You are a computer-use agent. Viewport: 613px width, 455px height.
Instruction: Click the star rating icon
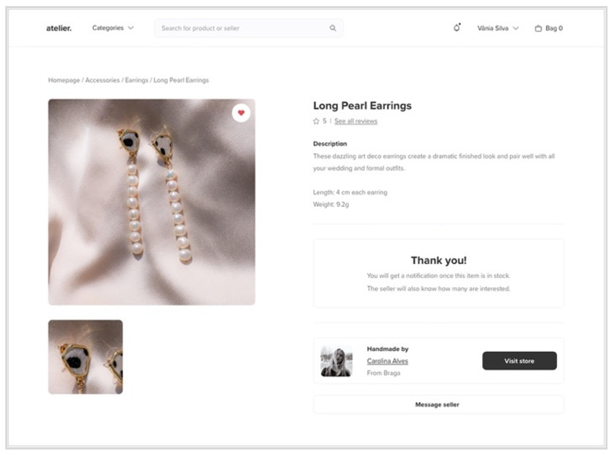[x=316, y=121]
